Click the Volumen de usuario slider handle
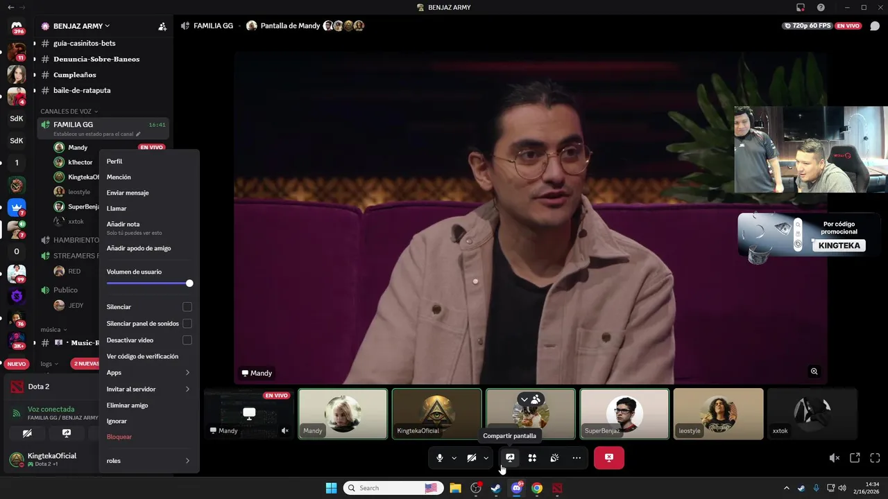This screenshot has width=888, height=499. tap(189, 283)
